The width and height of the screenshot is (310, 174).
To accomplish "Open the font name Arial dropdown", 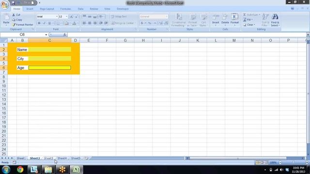I will (57, 16).
